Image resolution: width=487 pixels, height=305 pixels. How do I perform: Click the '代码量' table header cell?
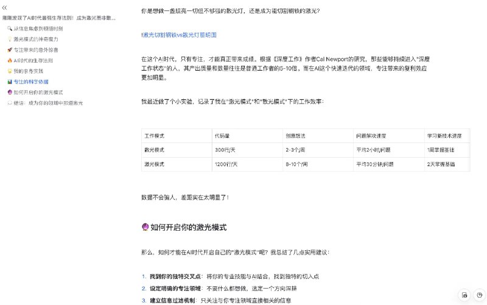247,136
